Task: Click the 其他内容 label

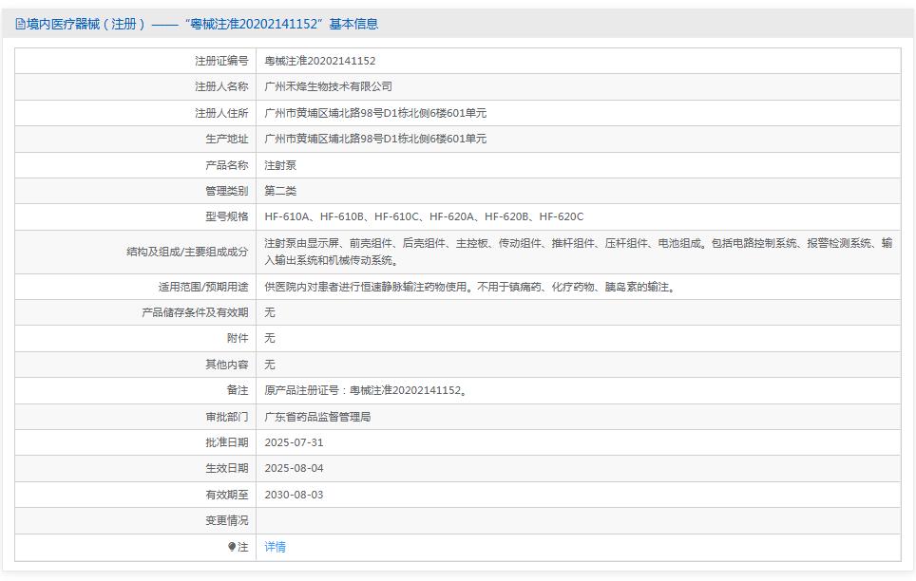Action: click(227, 365)
